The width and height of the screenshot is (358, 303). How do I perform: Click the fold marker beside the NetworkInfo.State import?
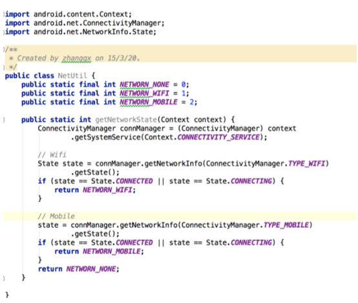tap(4, 32)
